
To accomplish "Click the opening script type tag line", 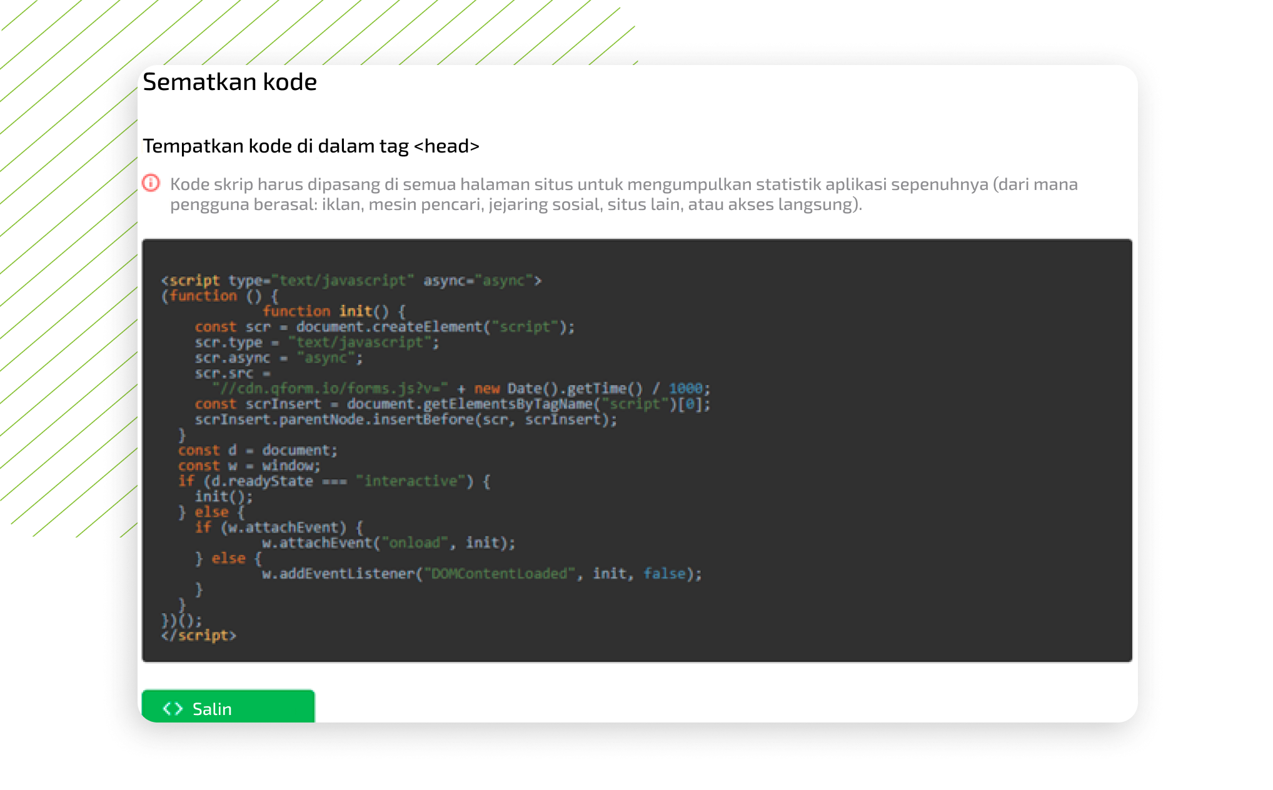I will (351, 281).
